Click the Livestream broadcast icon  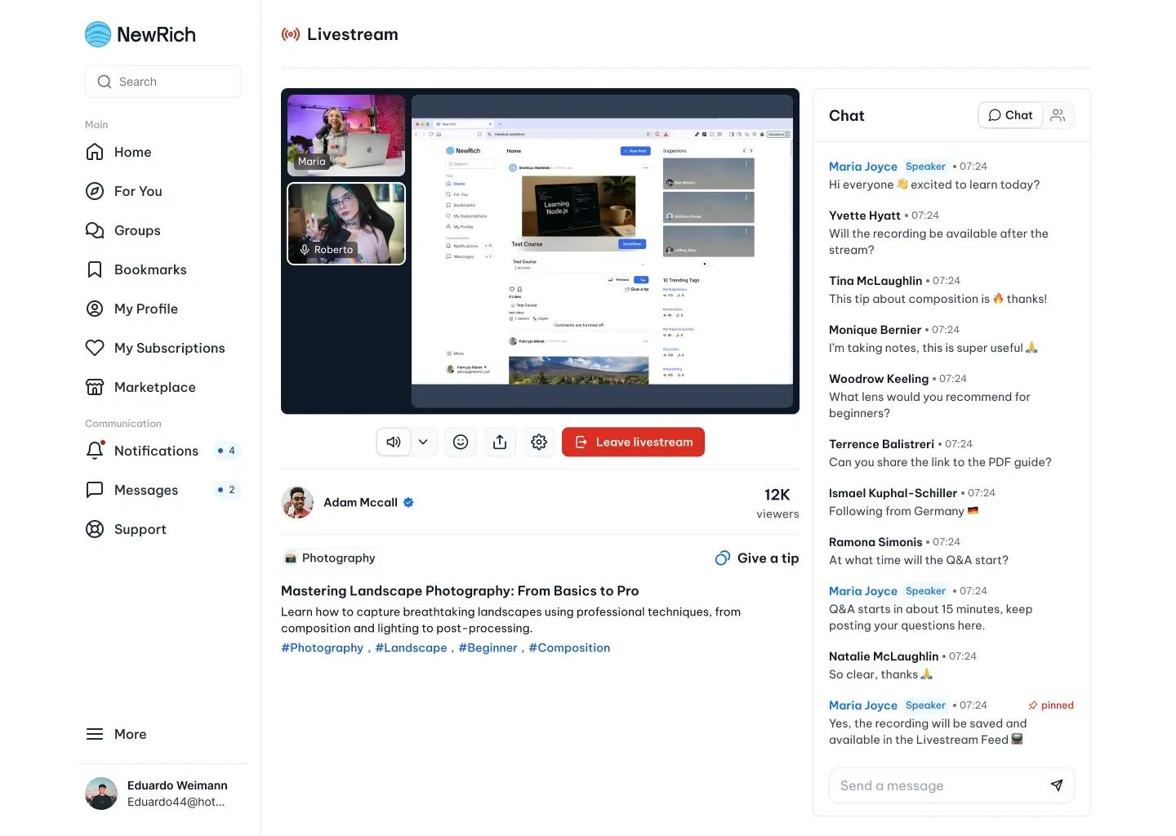(x=291, y=34)
